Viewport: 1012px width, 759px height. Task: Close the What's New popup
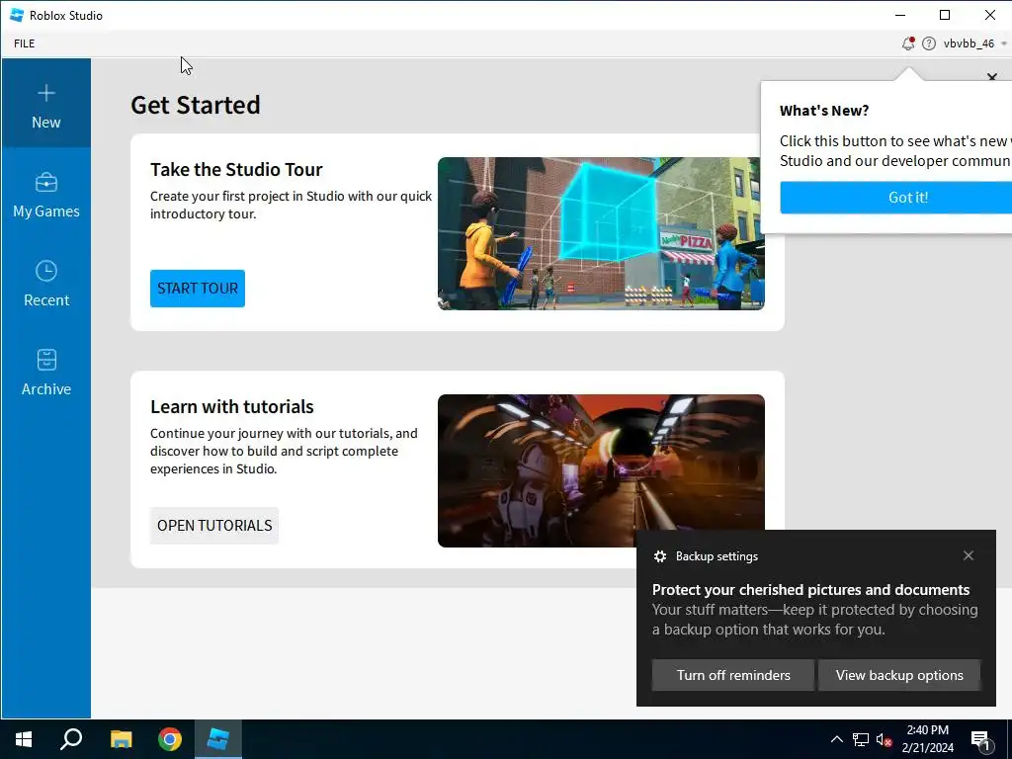coord(992,77)
